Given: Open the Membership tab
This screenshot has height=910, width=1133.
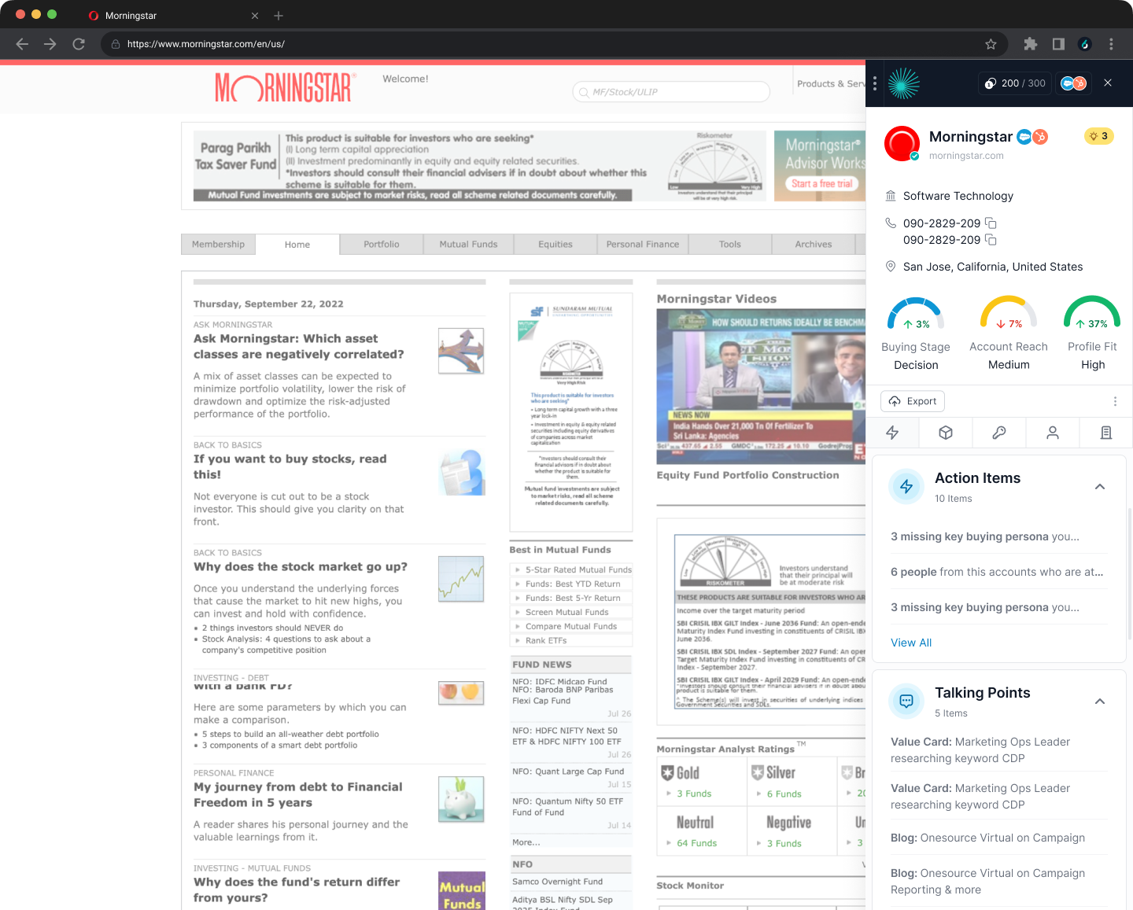Looking at the screenshot, I should coord(218,245).
